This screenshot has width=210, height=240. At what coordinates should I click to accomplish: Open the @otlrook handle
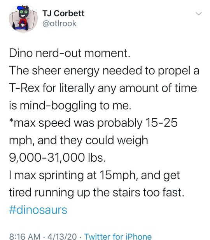tap(59, 23)
